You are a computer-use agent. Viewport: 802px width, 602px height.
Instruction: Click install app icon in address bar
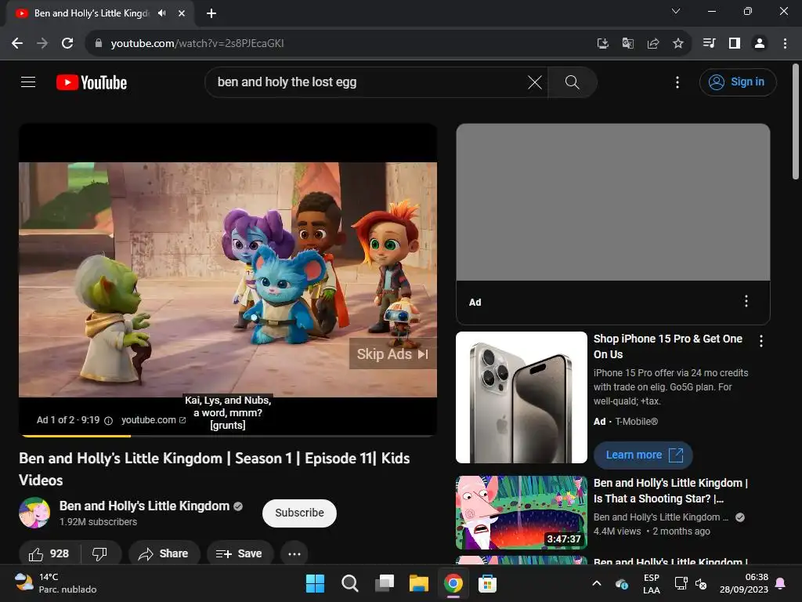602,44
